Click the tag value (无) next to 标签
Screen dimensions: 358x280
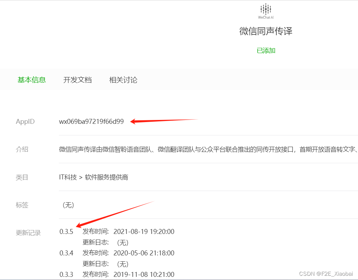68,205
